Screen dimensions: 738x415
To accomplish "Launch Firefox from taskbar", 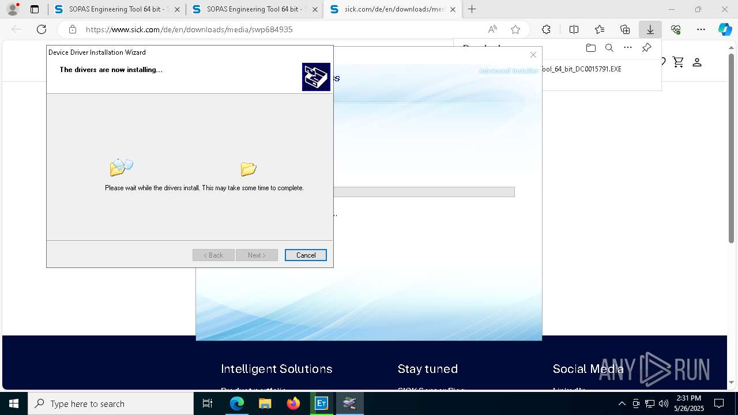I will coord(293,403).
